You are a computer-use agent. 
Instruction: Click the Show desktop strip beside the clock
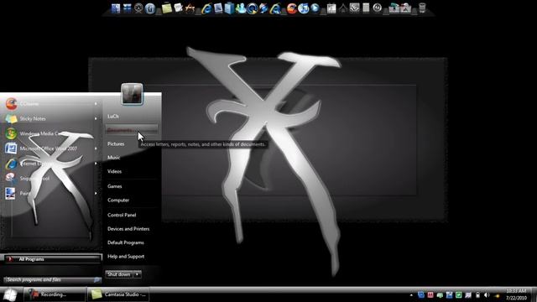(534, 294)
